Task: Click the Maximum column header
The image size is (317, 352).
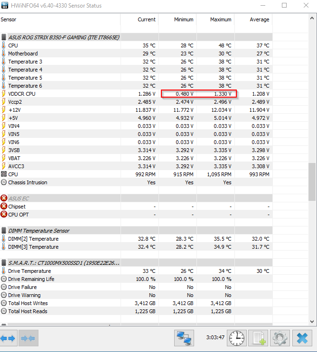Action: [x=215, y=19]
